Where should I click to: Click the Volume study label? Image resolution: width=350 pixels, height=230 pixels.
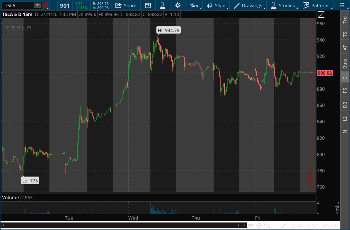point(10,198)
